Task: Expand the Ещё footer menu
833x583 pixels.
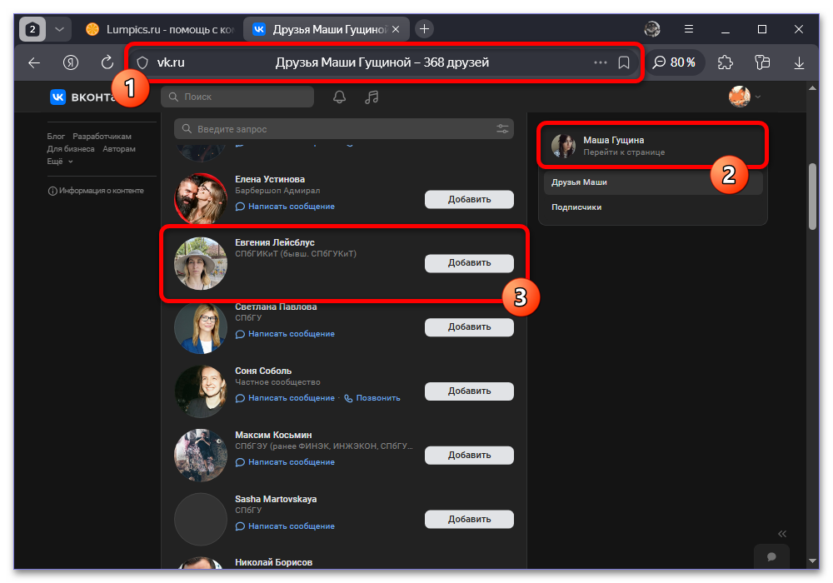Action: [59, 162]
